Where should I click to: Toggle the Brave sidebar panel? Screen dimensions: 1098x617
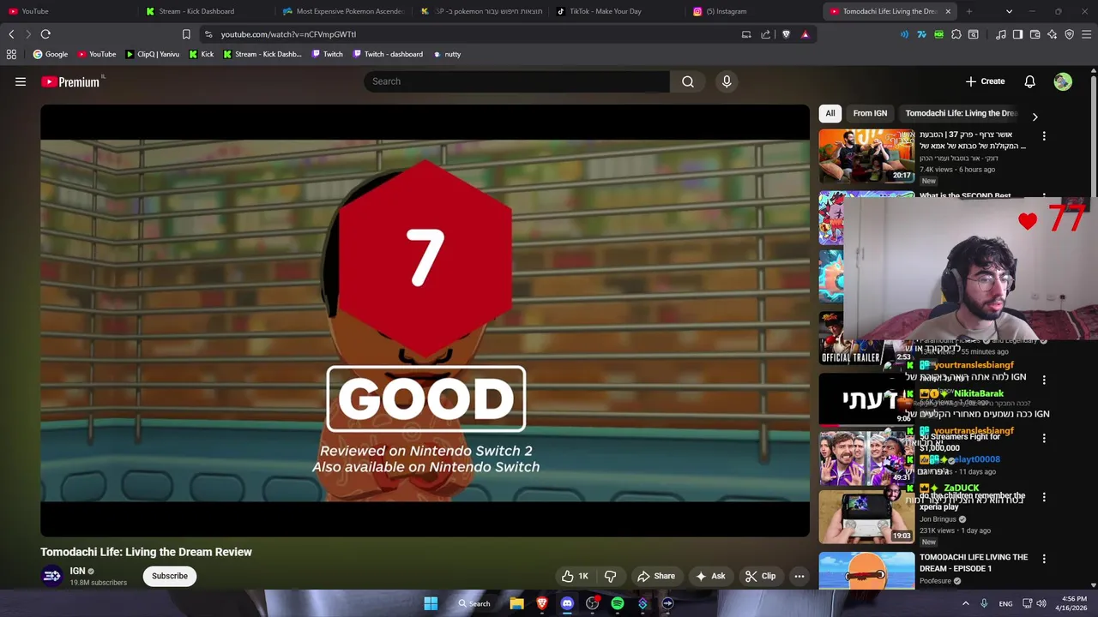[x=1017, y=34]
